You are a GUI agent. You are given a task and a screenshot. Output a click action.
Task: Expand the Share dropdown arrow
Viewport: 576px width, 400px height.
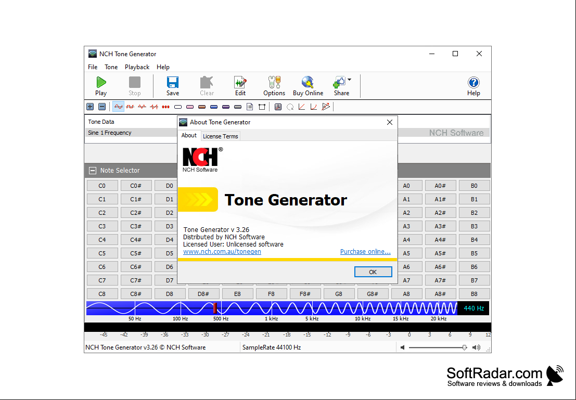(x=349, y=80)
